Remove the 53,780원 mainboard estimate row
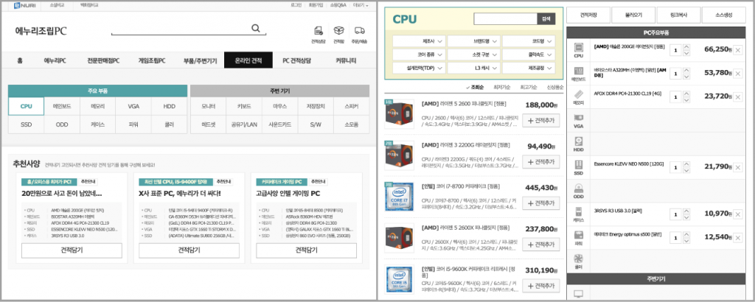Viewport: 755px width, 302px height. pyautogui.click(x=737, y=73)
